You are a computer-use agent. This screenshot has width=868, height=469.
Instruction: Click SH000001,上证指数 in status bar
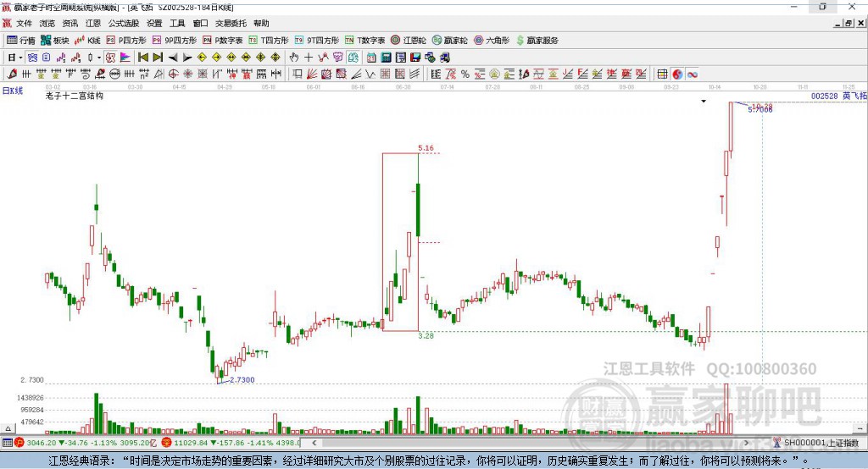tap(821, 443)
